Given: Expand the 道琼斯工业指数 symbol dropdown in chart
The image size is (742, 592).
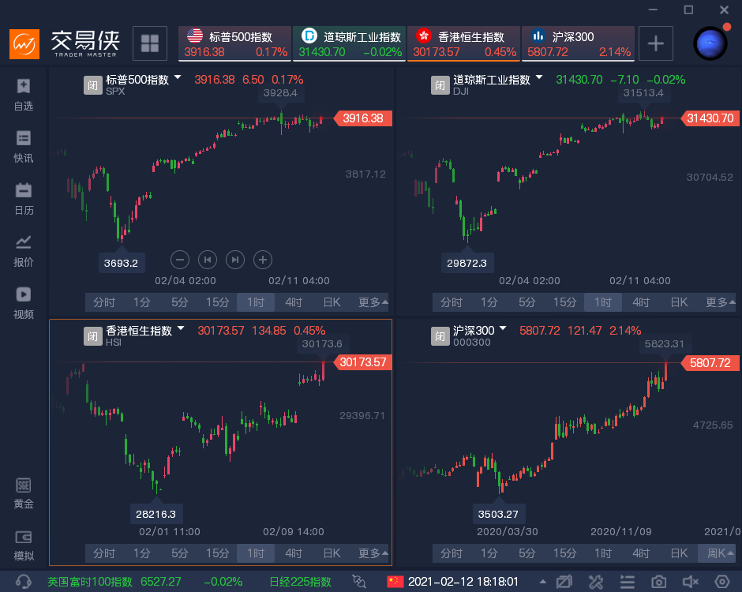Looking at the screenshot, I should pos(539,77).
